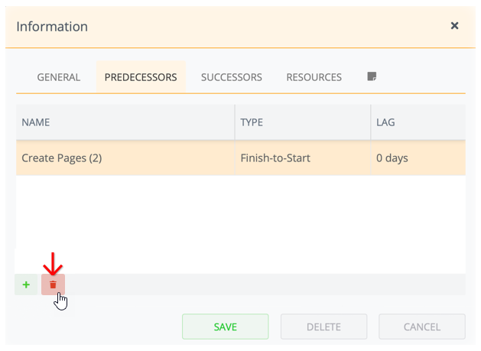Screen dimensions: 481x351
Task: Click the Lag column header
Action: 418,122
